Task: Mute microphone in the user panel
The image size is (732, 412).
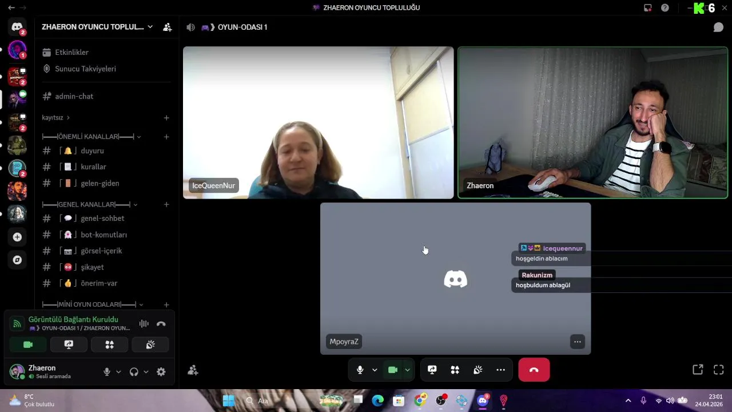Action: pyautogui.click(x=107, y=371)
